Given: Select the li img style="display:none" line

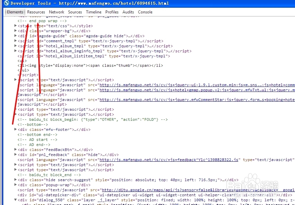Looking at the screenshot, I should pyautogui.click(x=90, y=66).
